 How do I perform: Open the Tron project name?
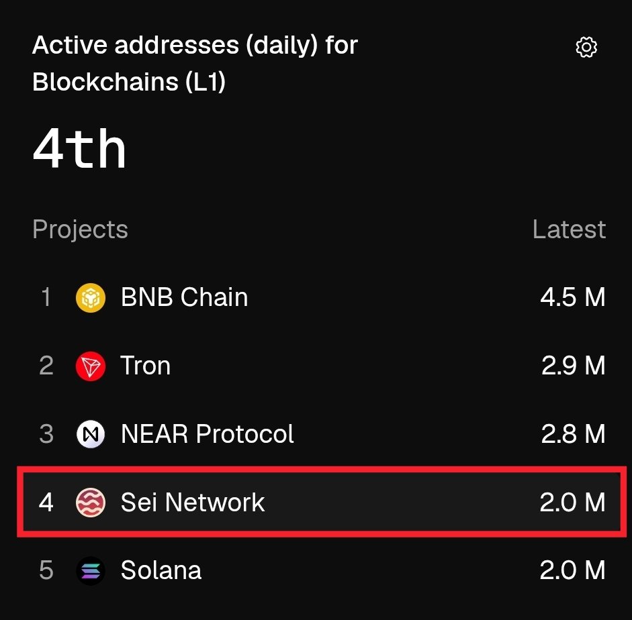(x=146, y=366)
